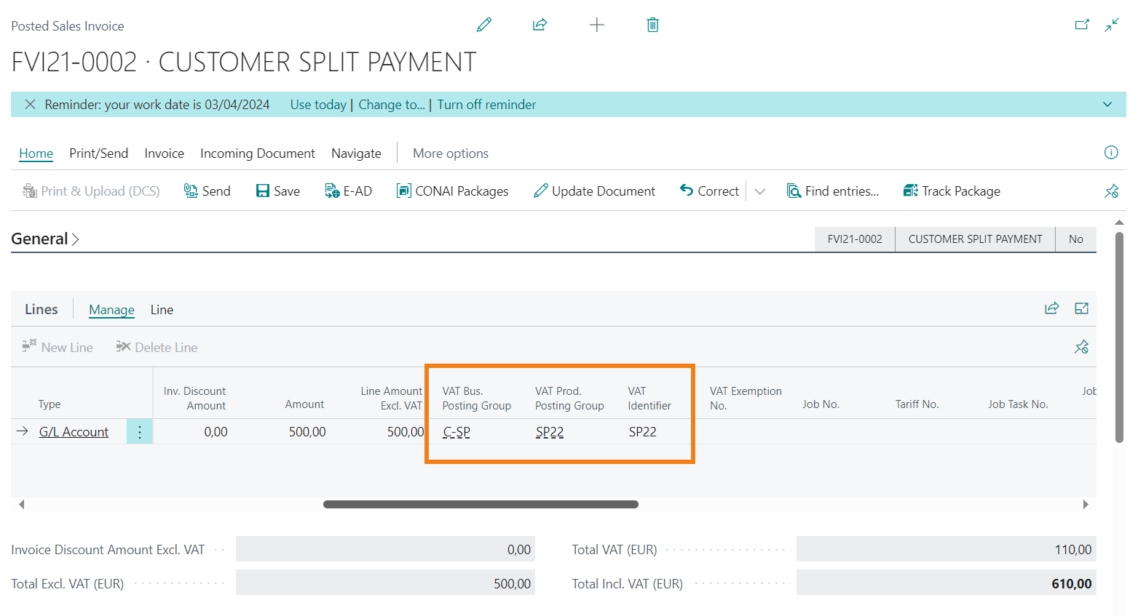Click the Use today link
1138x616 pixels.
click(x=318, y=105)
